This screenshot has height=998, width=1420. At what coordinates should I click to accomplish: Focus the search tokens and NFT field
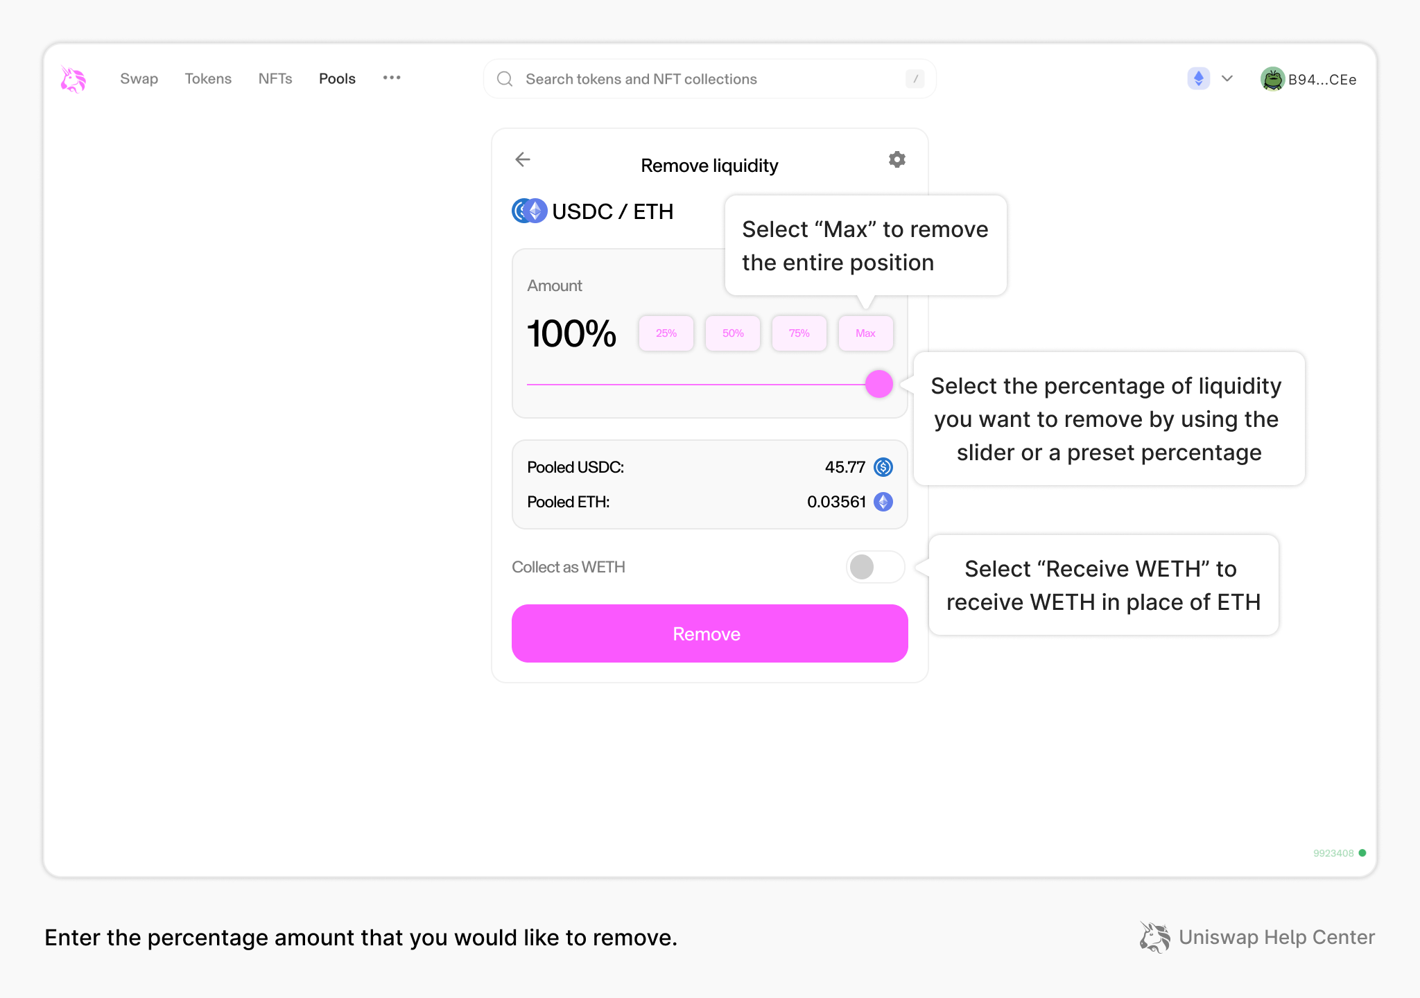(x=707, y=79)
